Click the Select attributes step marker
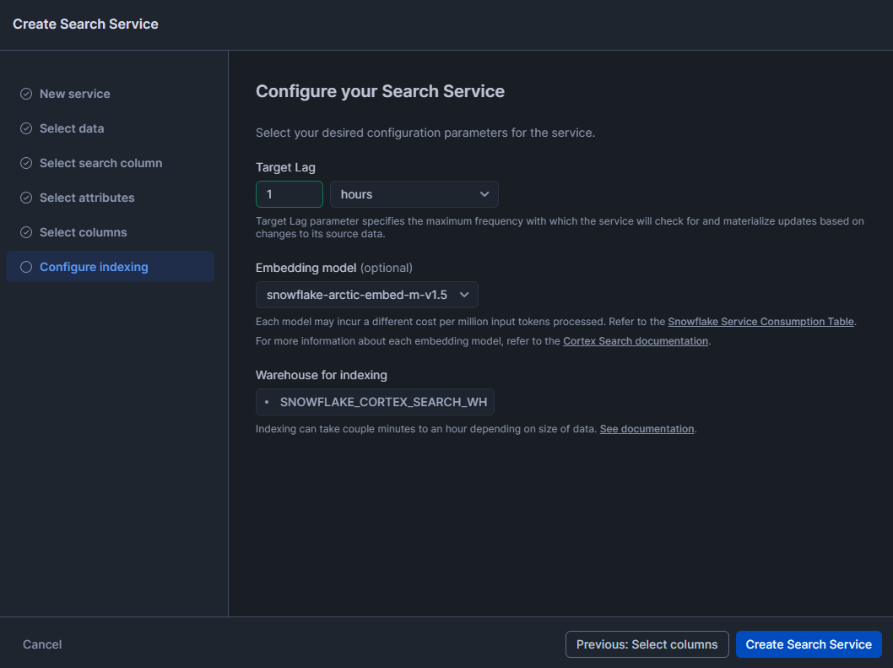 pos(87,198)
